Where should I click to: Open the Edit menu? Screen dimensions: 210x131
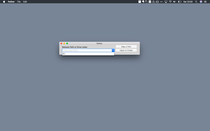point(25,2)
